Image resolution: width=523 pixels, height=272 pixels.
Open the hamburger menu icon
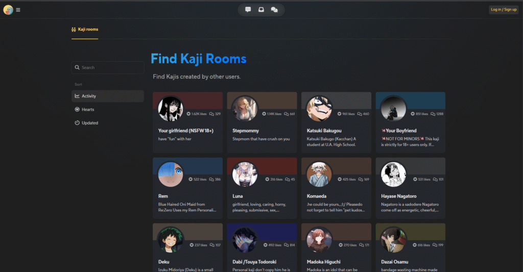18,10
